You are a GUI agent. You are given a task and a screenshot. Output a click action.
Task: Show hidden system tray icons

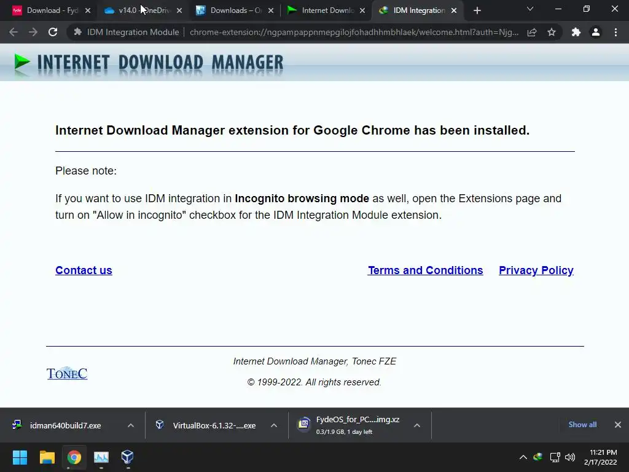coord(523,457)
